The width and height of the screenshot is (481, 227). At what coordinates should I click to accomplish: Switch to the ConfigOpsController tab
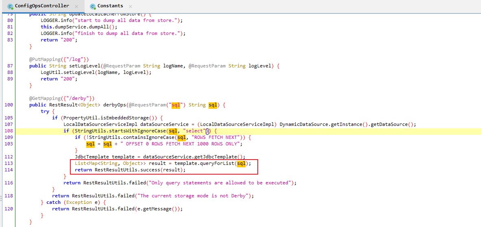tap(41, 6)
